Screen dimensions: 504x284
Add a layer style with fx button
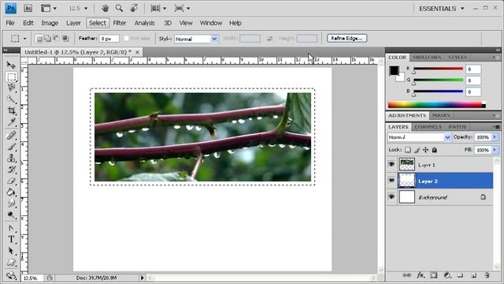point(421,275)
